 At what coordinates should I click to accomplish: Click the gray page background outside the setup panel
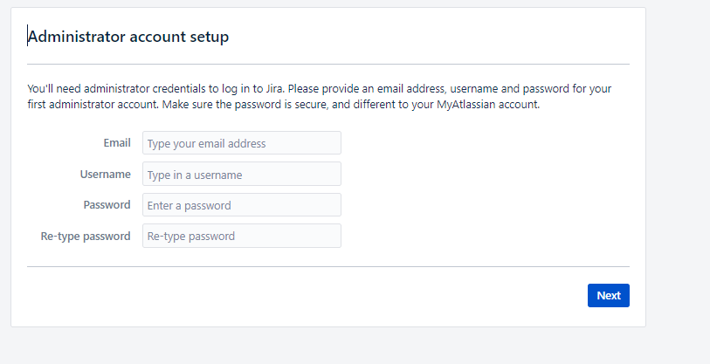[x=678, y=181]
